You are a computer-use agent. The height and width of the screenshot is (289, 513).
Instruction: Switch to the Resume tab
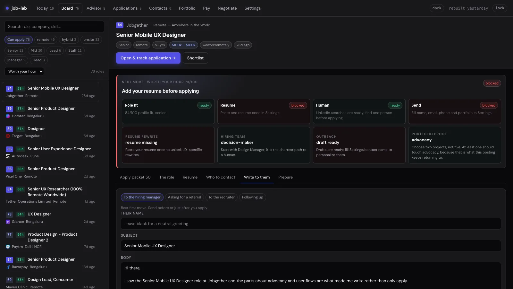coord(190,177)
